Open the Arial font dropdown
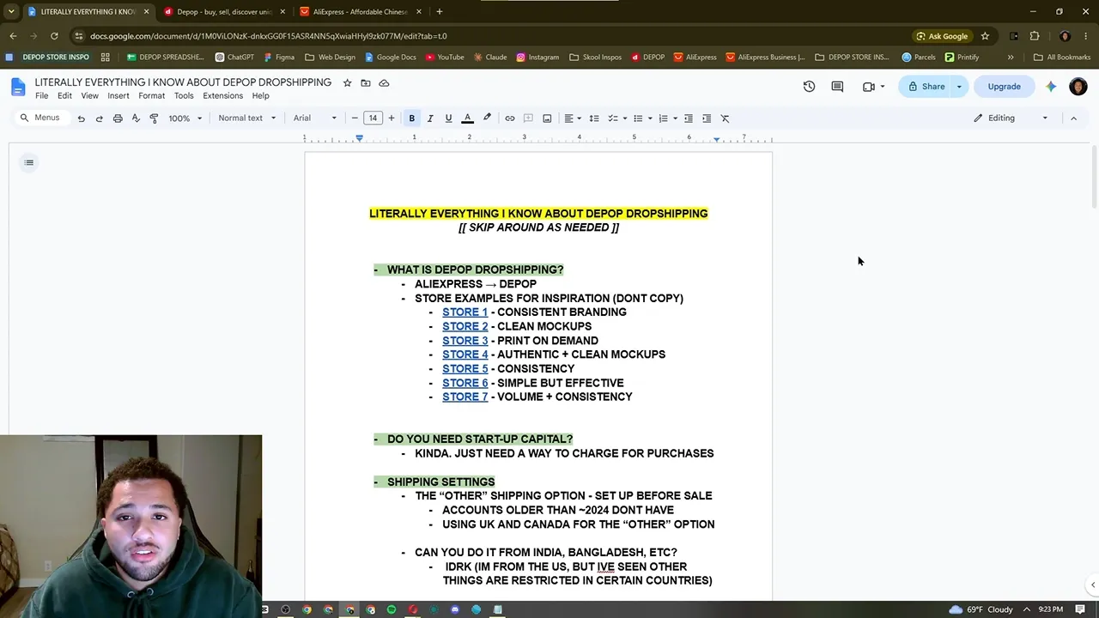 315,118
